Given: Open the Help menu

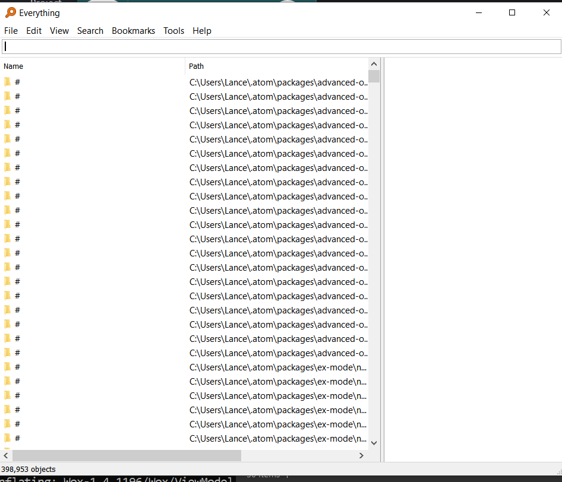Looking at the screenshot, I should pyautogui.click(x=201, y=30).
